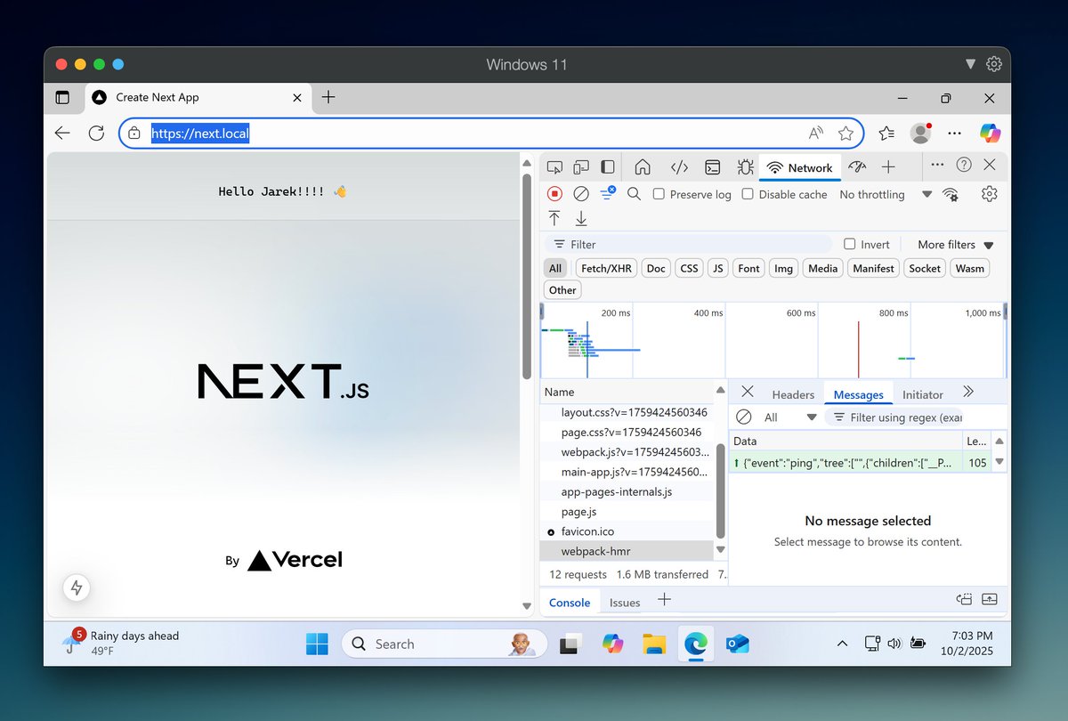Enable the Disable cache checkbox
Image resolution: width=1068 pixels, height=721 pixels.
click(x=748, y=193)
